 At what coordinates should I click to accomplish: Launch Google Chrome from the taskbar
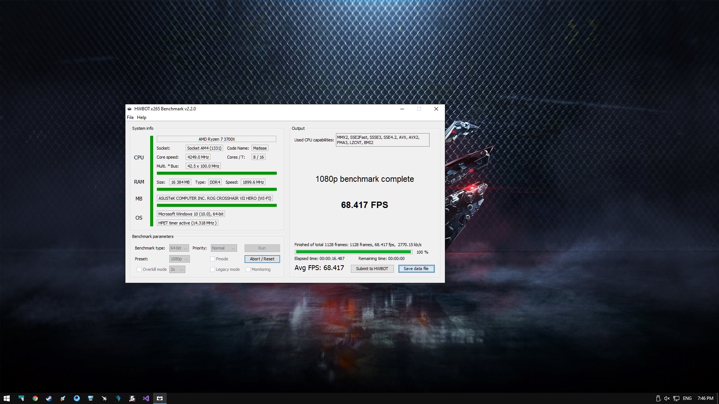pyautogui.click(x=35, y=398)
